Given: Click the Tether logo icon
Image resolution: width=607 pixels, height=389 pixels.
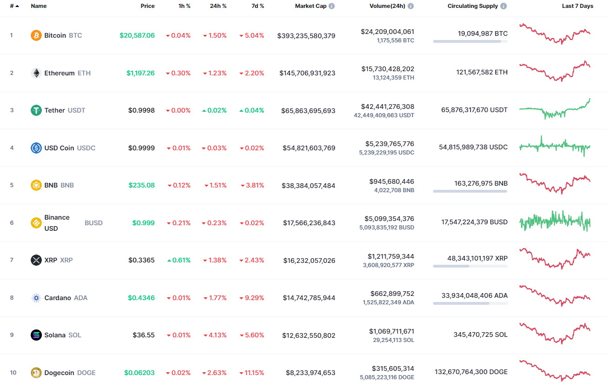Looking at the screenshot, I should coord(36,110).
